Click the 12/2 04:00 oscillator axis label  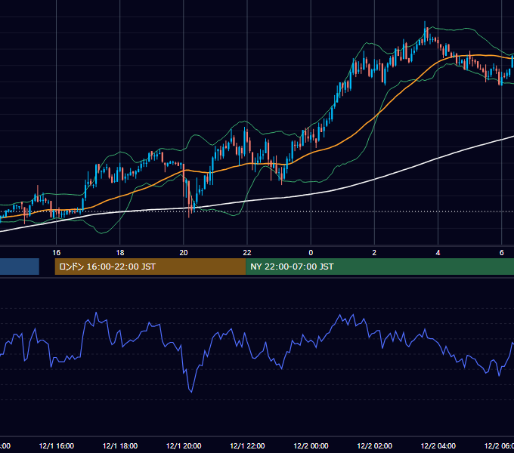click(438, 446)
